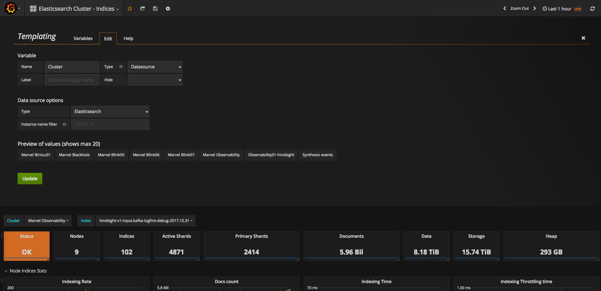Click the Active Shards value 4871
Screen dimensions: 601x291
(176, 252)
